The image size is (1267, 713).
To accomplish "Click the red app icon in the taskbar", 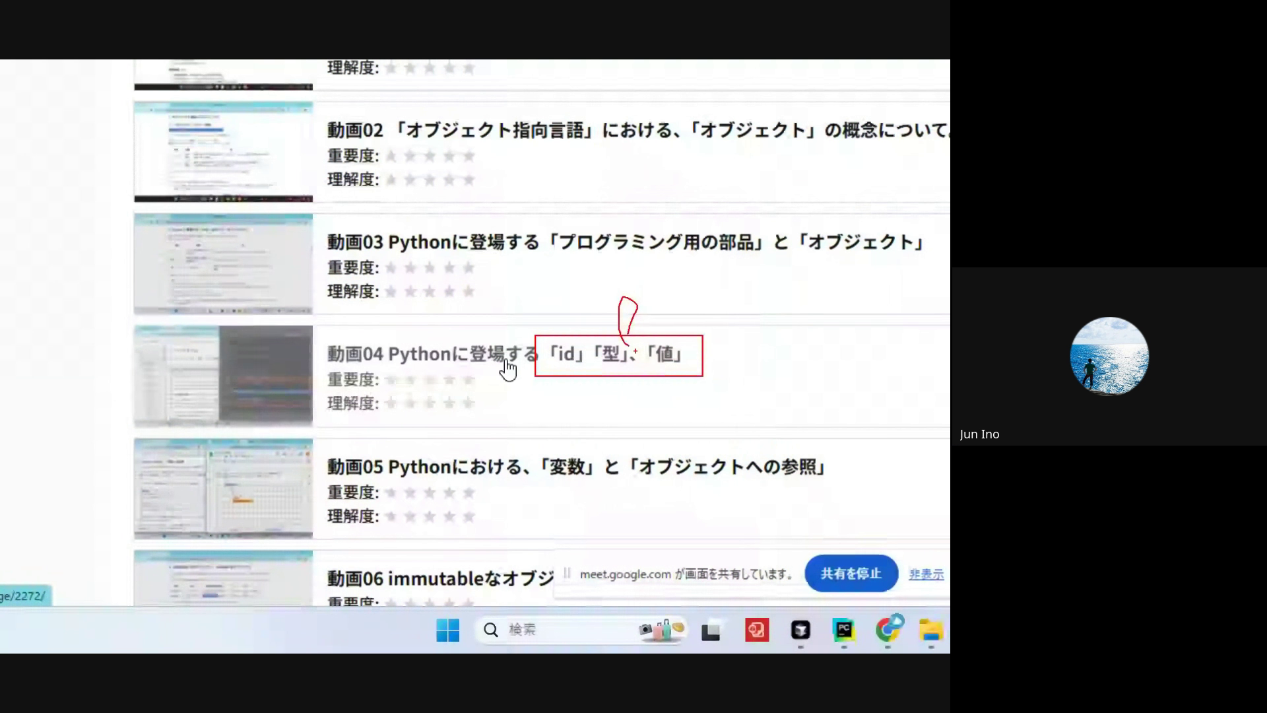I will tap(757, 630).
